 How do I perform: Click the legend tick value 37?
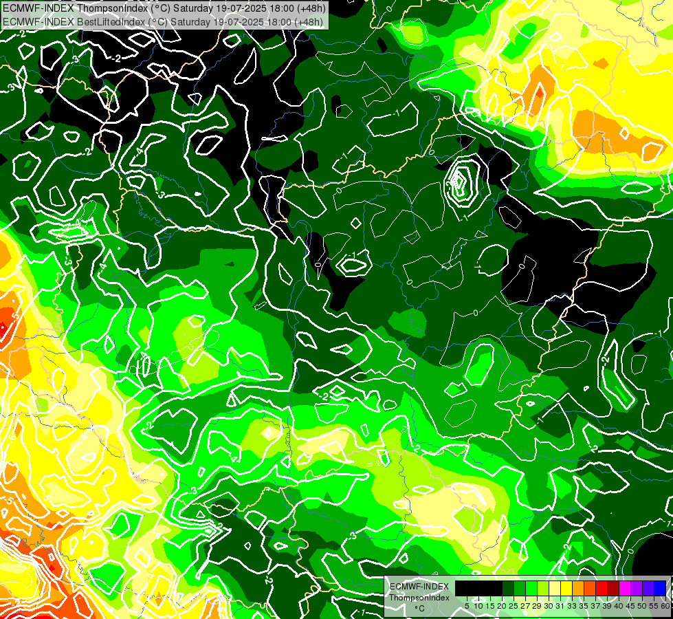click(596, 606)
